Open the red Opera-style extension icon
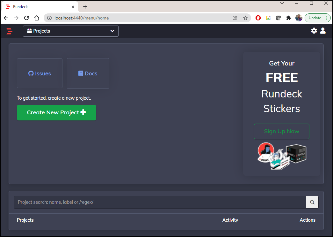Image resolution: width=333 pixels, height=237 pixels. (258, 18)
